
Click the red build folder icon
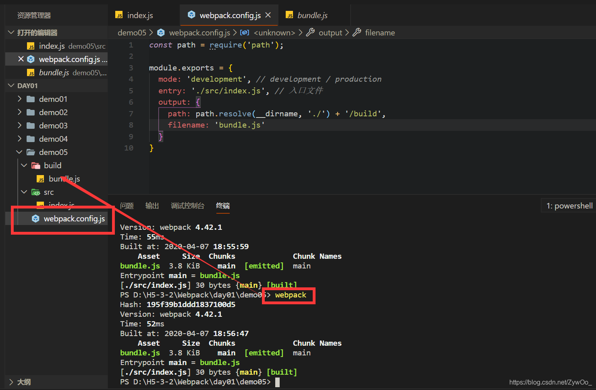(x=36, y=165)
